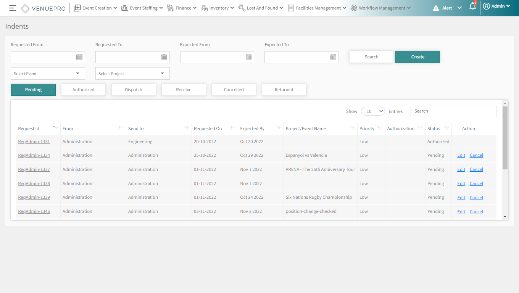Open the Expected To calendar icon
519x293 pixels.
pos(334,57)
